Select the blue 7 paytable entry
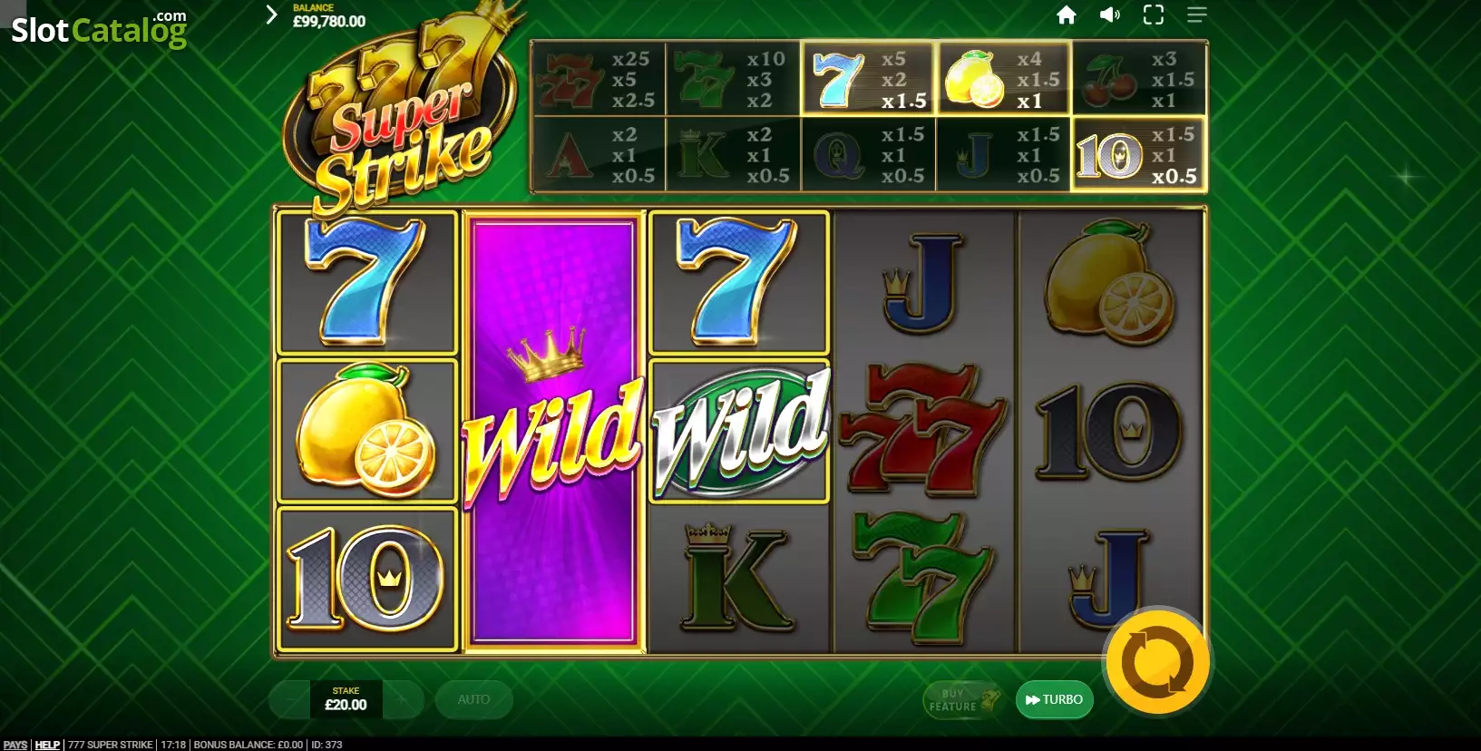Screen dimensions: 1481x751 click(868, 78)
